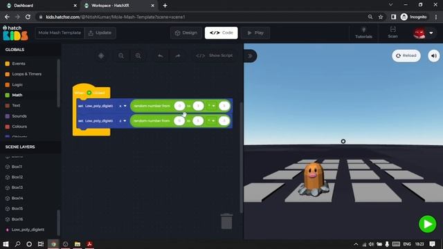Screen dimensions: 443x249
Task: Open the axis dropdown in the second set block
Action: coord(123,121)
